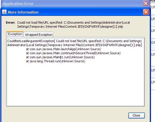155x122 pixels.
Task: Switch to the Wrapped Exception tab
Action: pos(39,35)
